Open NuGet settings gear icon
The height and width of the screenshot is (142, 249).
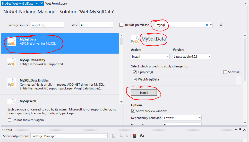pyautogui.click(x=221, y=25)
